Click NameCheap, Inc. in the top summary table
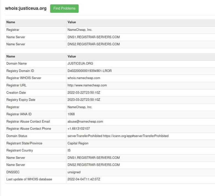Image resolution: width=215 pixels, height=196 pixels. [x=80, y=30]
